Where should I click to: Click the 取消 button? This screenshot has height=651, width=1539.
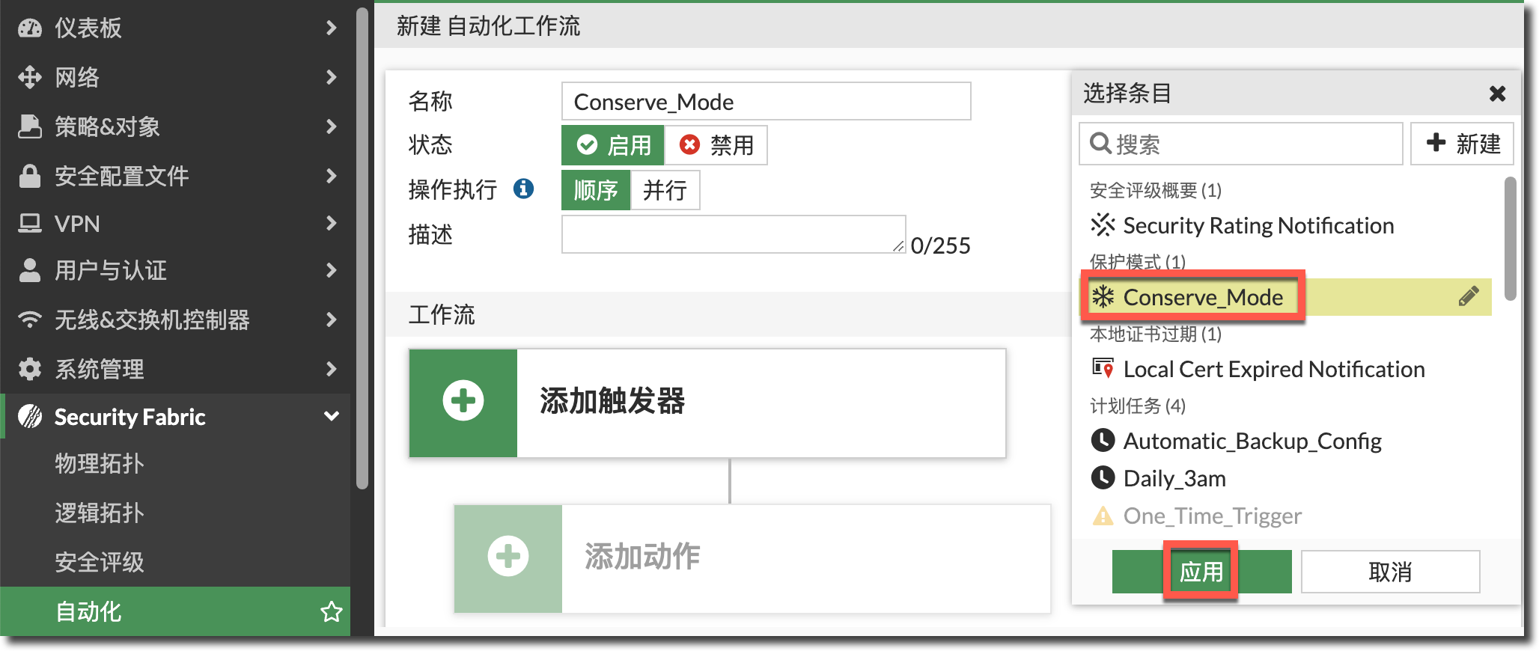tap(1390, 572)
